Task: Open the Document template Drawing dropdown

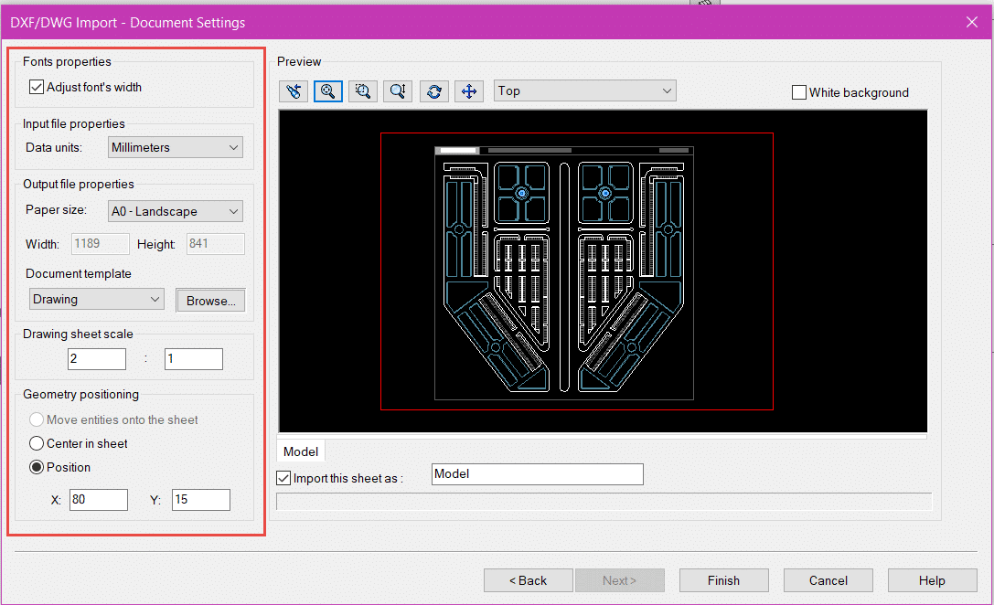Action: 96,299
